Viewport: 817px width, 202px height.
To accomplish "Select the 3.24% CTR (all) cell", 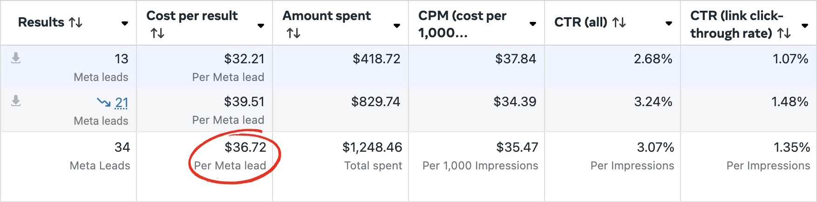I will pos(613,110).
